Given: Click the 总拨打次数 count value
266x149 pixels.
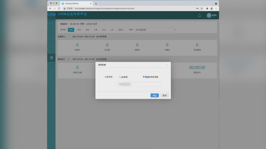Looking at the screenshot, I should 77,68.
